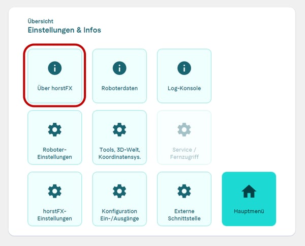Screen dimensions: 305x246
Task: Click the house icon in Hauptmenü tile
Action: 249,192
